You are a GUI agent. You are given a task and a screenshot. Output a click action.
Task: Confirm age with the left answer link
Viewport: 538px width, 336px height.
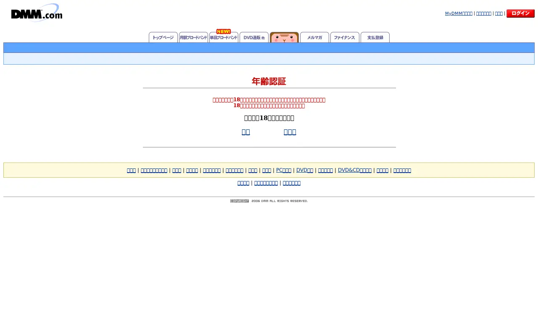246,132
